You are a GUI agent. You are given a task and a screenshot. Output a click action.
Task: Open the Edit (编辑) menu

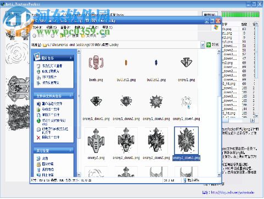(52, 27)
